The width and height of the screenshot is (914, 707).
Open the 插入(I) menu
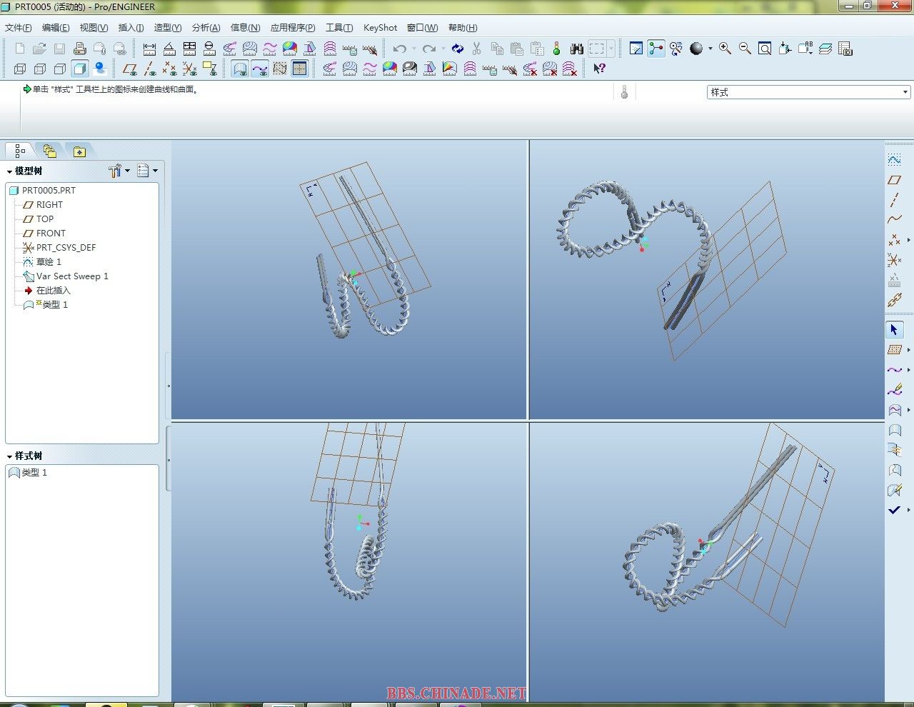tap(131, 28)
